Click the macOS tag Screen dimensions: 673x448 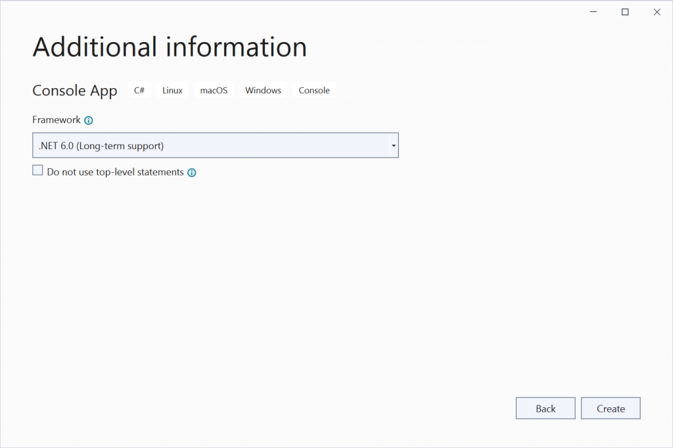tap(214, 90)
